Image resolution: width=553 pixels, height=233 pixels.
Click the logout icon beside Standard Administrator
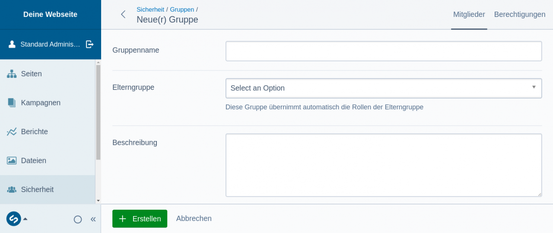89,44
